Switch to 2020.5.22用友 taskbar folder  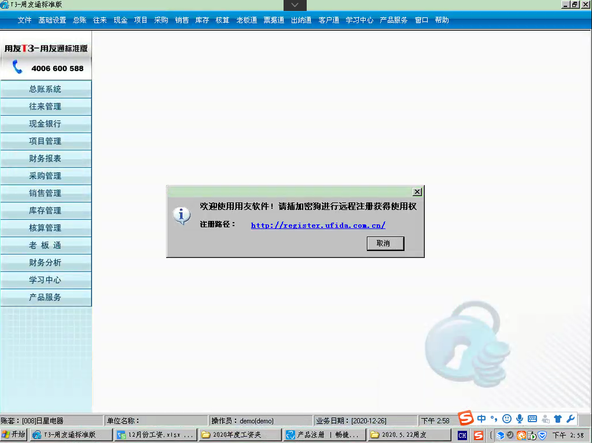409,435
